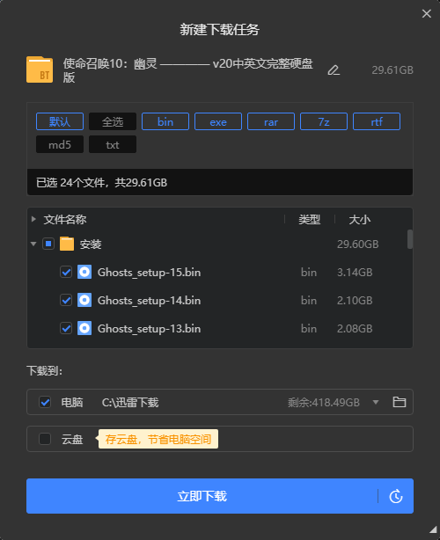This screenshot has width=440, height=540.
Task: Enable the 云盘 cloud storage checkbox
Action: [x=45, y=439]
